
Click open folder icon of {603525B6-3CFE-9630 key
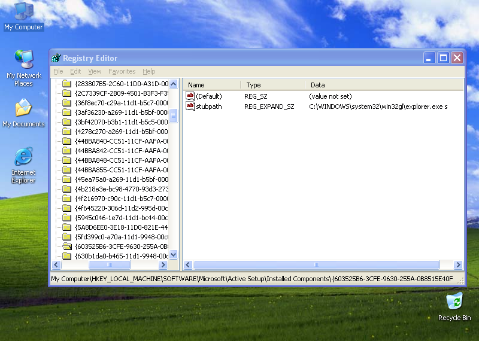click(x=66, y=246)
